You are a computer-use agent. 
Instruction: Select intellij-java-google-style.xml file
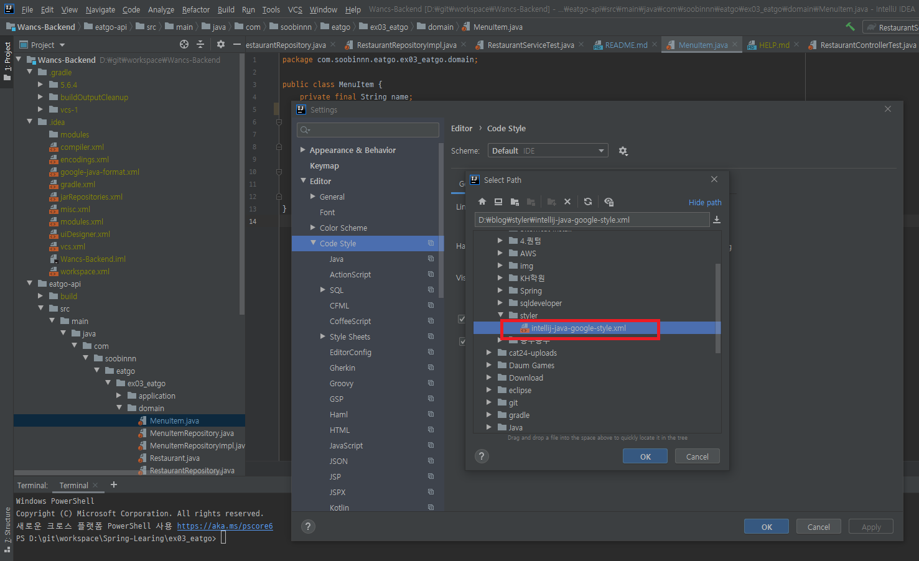[x=578, y=328]
